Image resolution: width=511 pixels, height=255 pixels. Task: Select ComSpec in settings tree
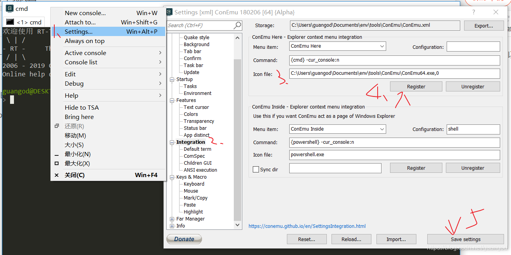[194, 156]
